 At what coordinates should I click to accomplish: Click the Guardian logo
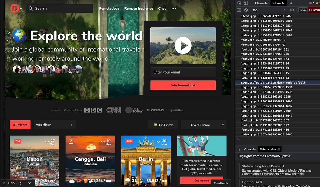175,110
